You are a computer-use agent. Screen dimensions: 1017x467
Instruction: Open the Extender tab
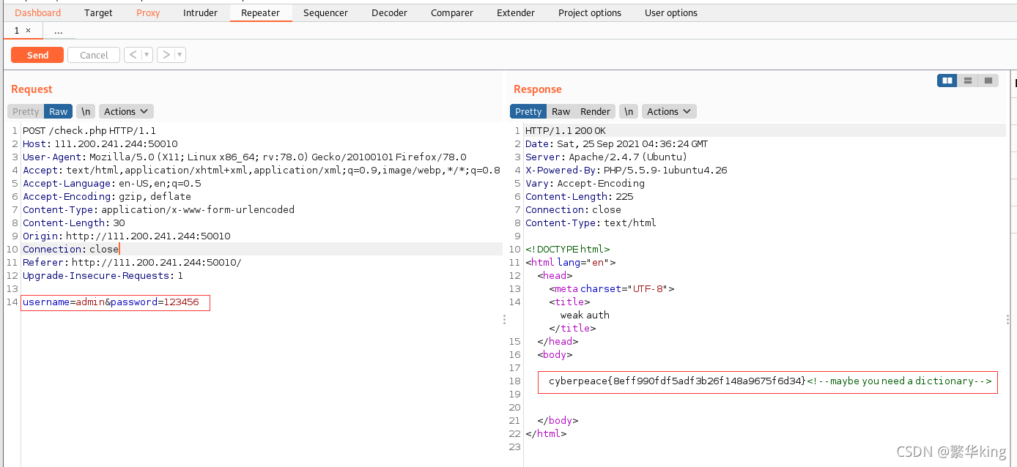click(516, 12)
